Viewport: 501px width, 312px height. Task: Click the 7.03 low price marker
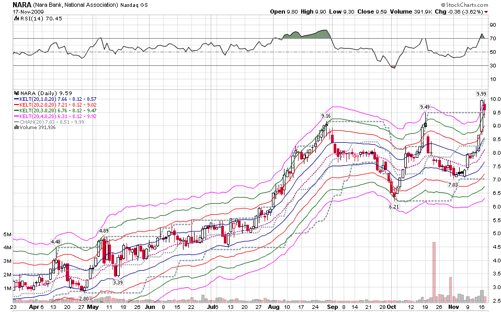453,185
